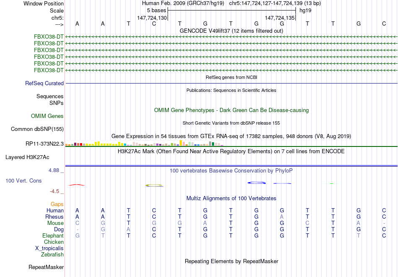
Task: Click the blue Layered H3K27Ac signal line
Action: [232, 166]
